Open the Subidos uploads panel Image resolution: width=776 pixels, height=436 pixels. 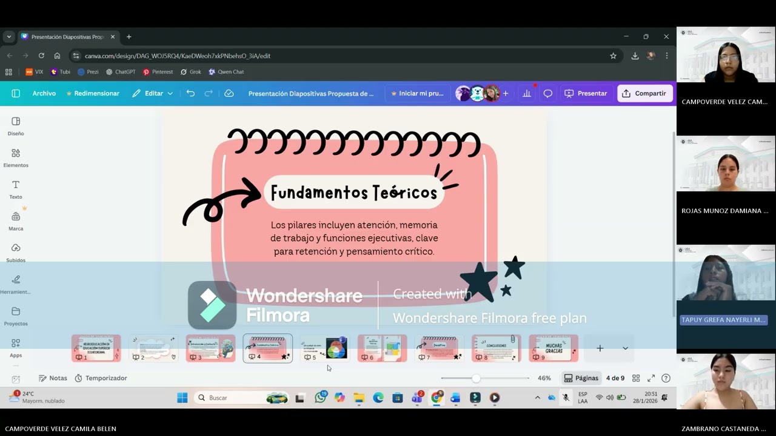click(x=16, y=253)
